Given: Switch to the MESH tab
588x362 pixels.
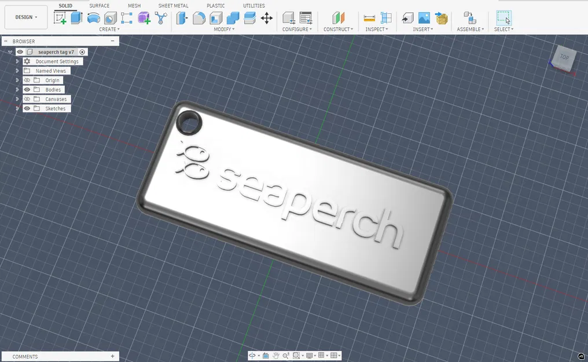Looking at the screenshot, I should click(x=134, y=5).
